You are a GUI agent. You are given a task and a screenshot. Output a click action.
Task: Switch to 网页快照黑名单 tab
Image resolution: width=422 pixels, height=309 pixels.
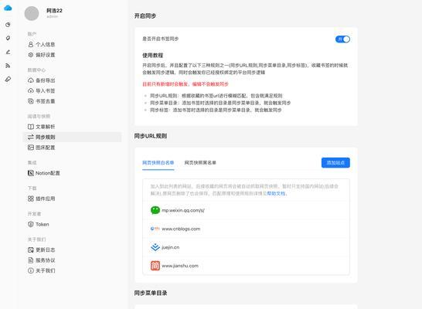point(200,163)
